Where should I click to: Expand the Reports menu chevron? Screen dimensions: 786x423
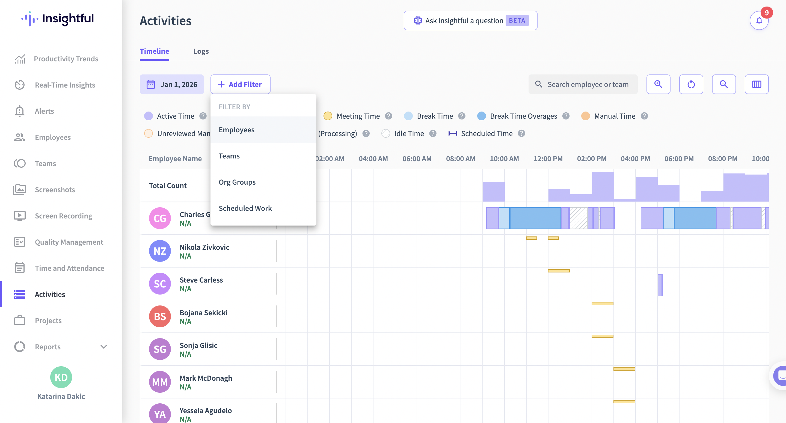[x=104, y=347]
